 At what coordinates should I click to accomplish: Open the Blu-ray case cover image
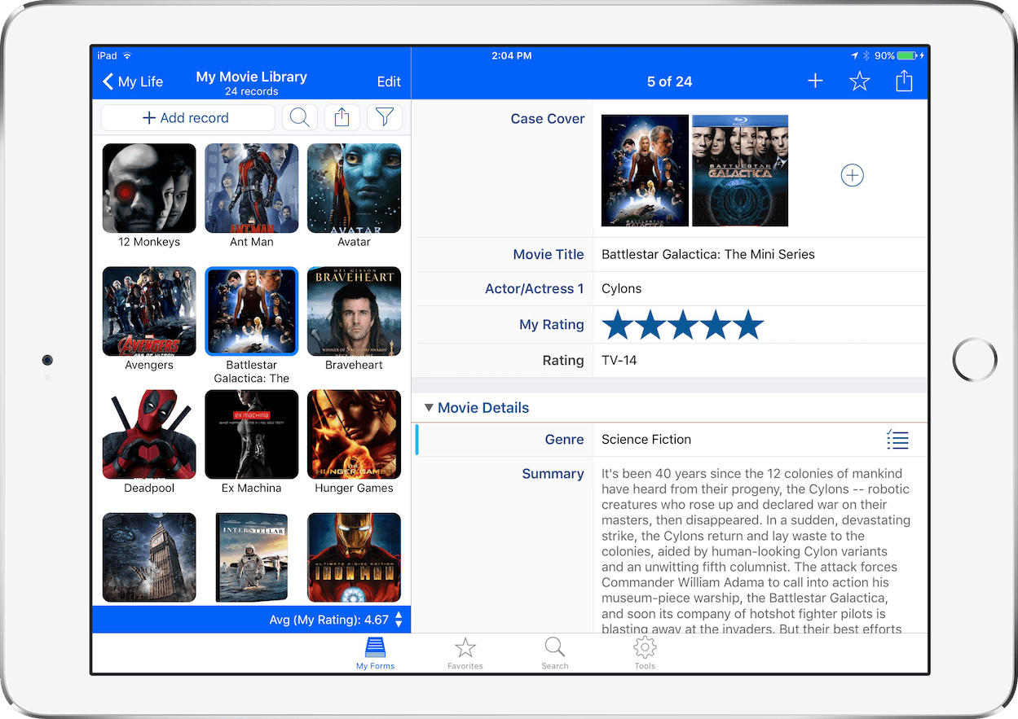pyautogui.click(x=740, y=170)
